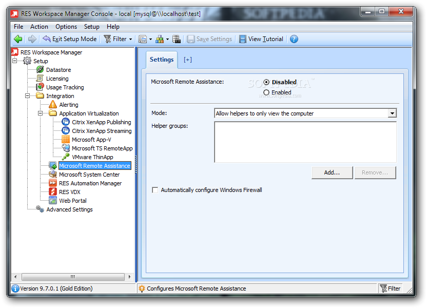This screenshot has height=308, width=427.
Task: Click the tree scrollbar right arrow
Action: tap(130, 277)
